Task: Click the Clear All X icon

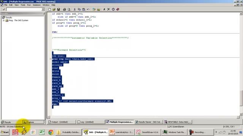Action: 109,9
